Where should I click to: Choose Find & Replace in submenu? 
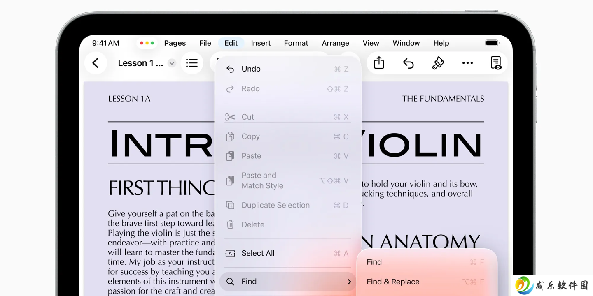[426, 282]
